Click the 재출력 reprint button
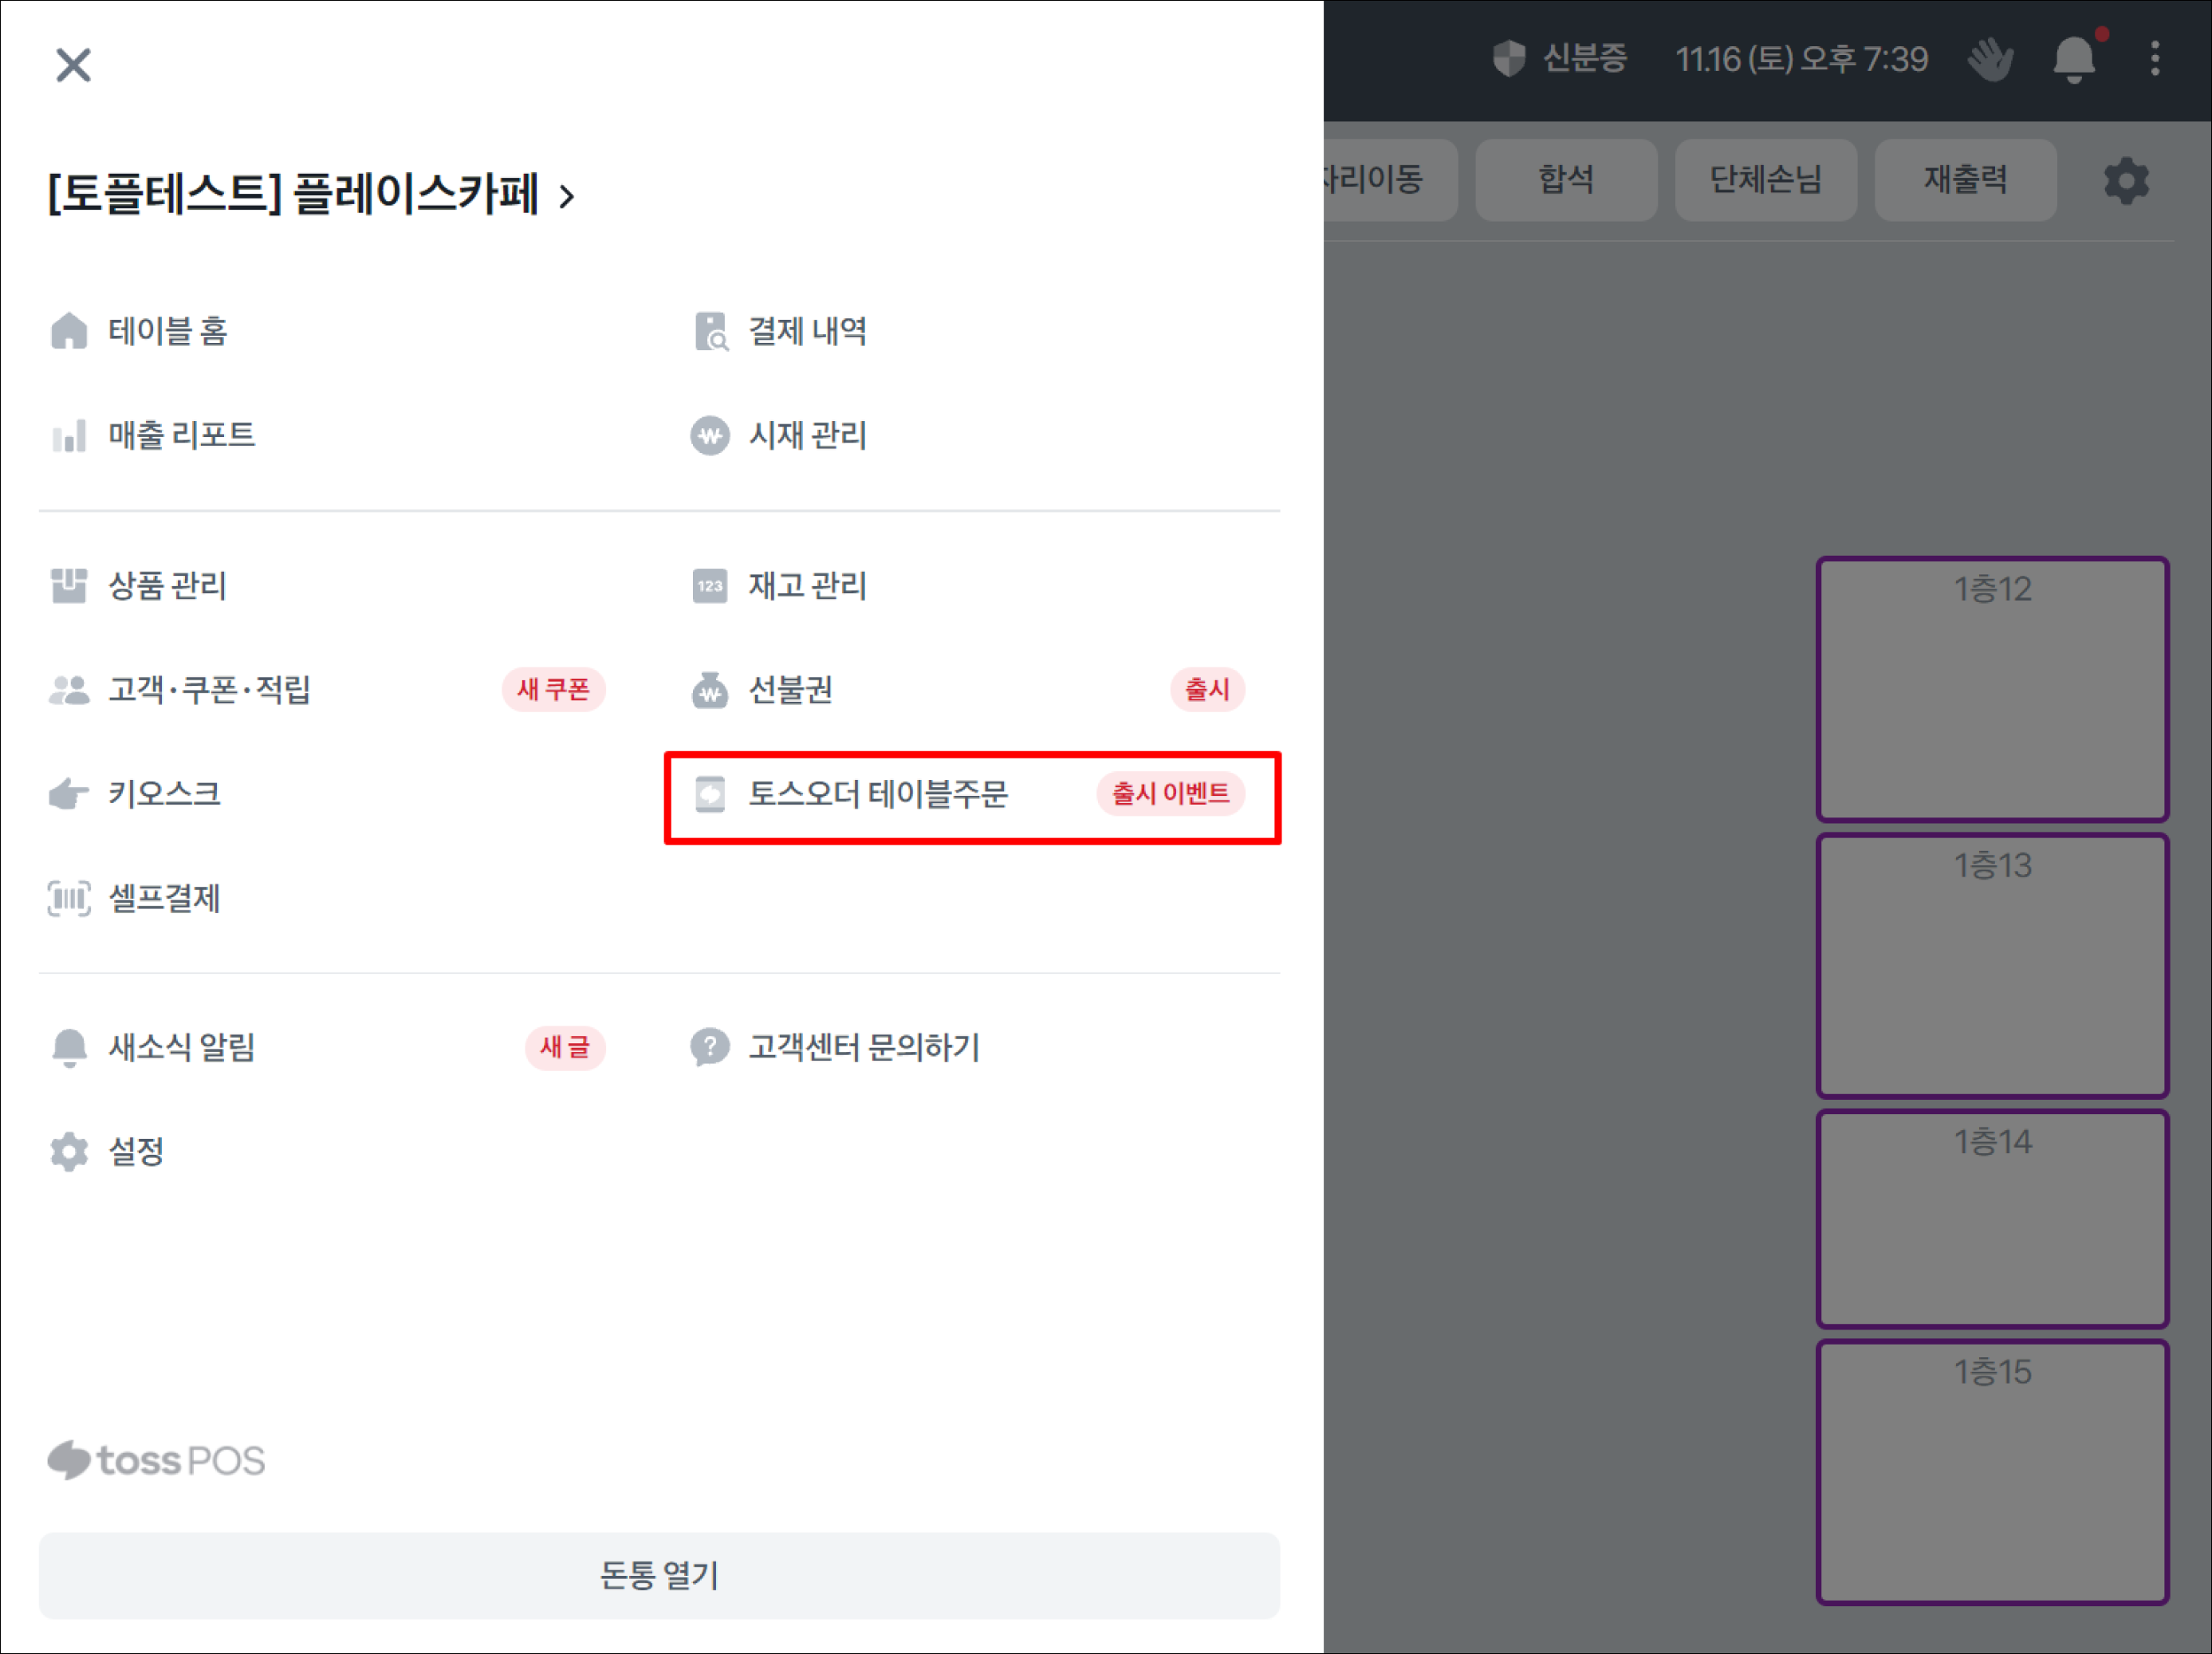 pos(1965,180)
